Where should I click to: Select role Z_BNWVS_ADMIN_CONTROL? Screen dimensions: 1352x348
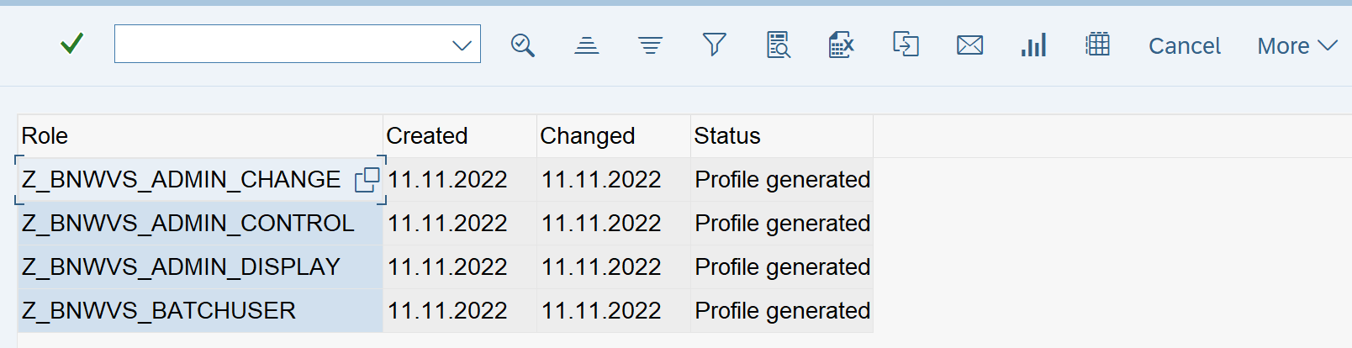[188, 224]
